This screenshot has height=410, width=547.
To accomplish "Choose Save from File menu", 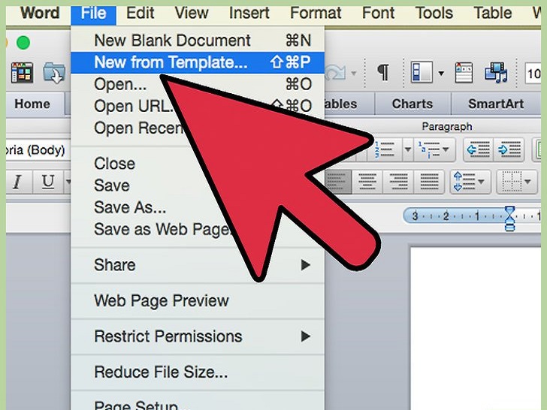I will 198,185.
